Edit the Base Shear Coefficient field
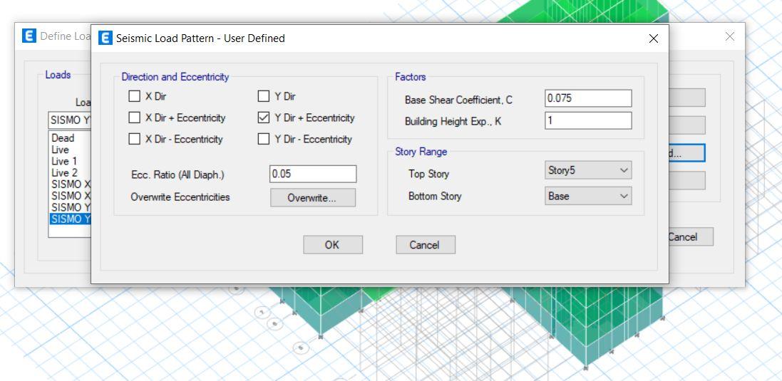 click(588, 98)
